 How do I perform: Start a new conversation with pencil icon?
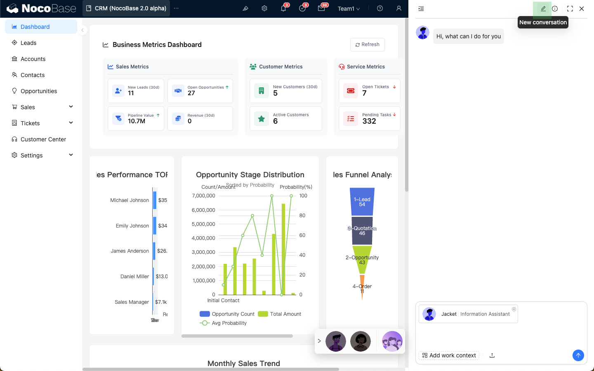coord(543,9)
